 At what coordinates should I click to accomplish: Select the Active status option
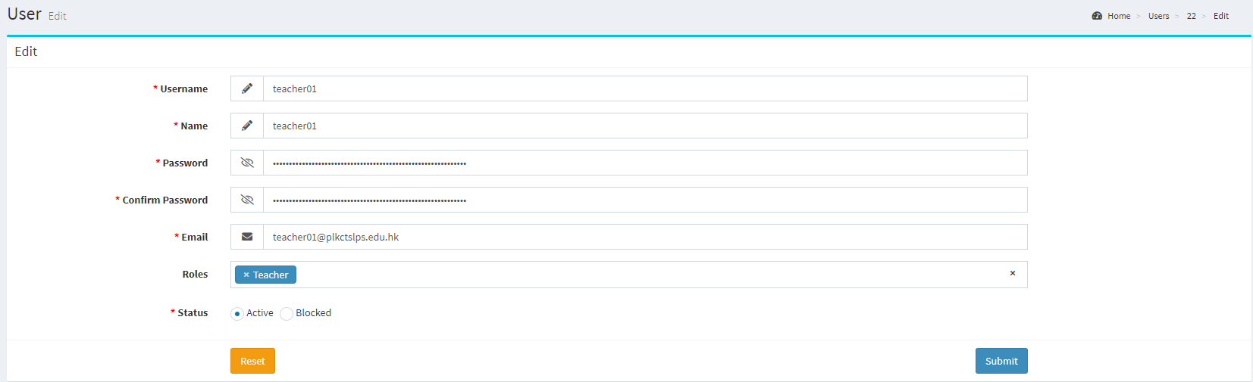tap(237, 314)
